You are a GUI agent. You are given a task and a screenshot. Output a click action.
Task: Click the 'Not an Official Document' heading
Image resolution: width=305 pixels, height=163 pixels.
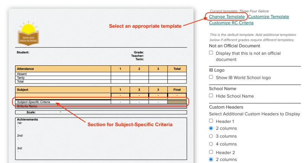[x=234, y=46]
